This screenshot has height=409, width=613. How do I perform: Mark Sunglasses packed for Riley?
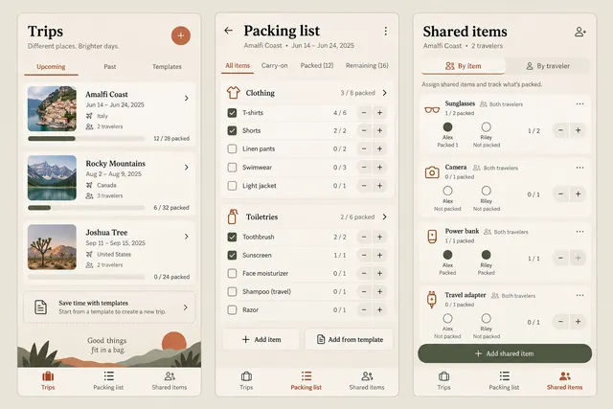pyautogui.click(x=487, y=127)
